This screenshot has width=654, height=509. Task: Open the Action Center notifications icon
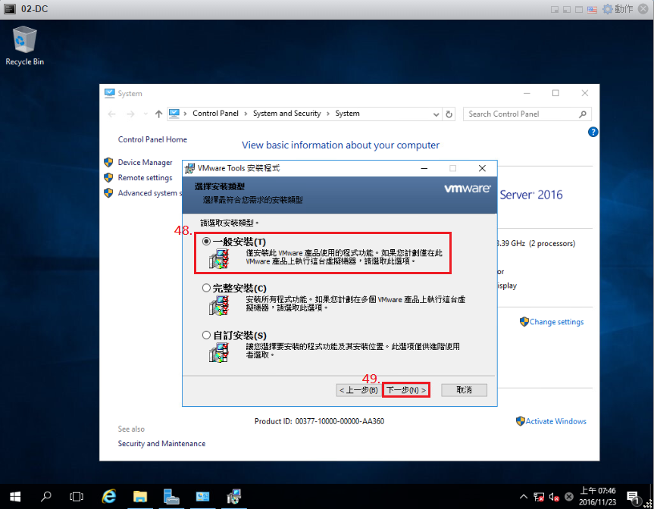click(x=633, y=497)
